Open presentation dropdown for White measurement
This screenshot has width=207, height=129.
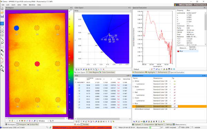coord(170,81)
